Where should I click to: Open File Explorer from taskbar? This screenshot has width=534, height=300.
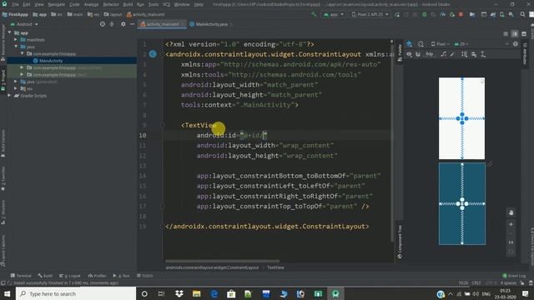point(197,293)
